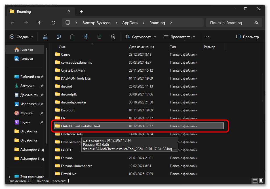
Task: Go forward with the right arrow
Action: [26, 23]
